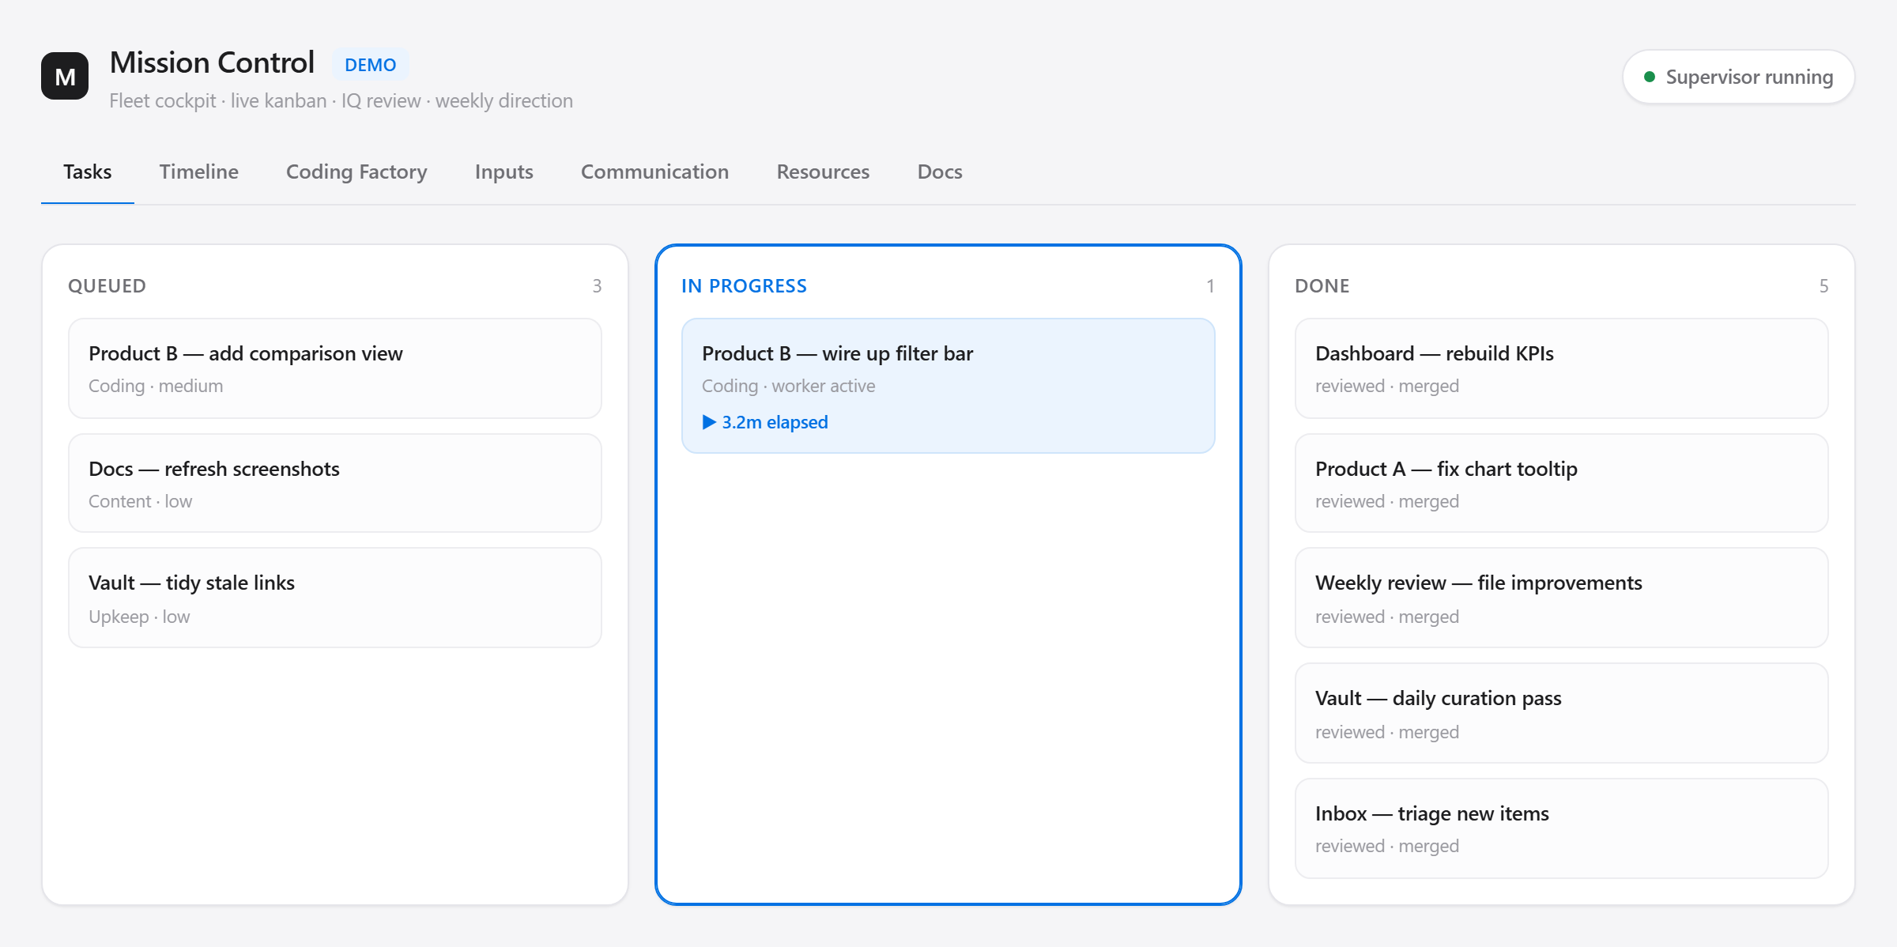Click the play triangle beside 3.2m elapsed
This screenshot has width=1897, height=947.
(709, 422)
